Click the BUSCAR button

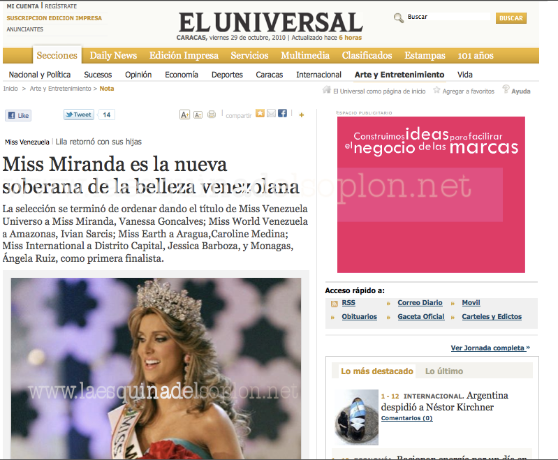tap(511, 18)
